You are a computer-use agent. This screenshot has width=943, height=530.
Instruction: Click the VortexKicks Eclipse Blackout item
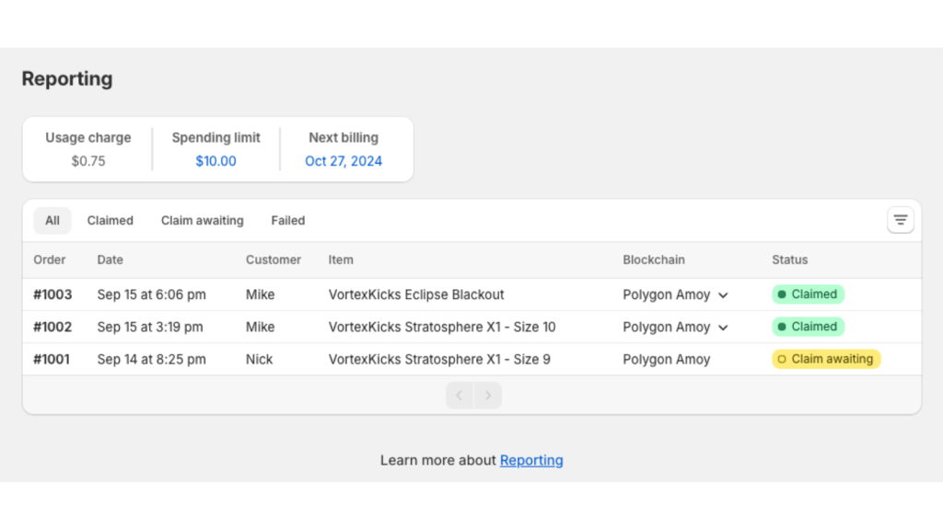tap(416, 294)
